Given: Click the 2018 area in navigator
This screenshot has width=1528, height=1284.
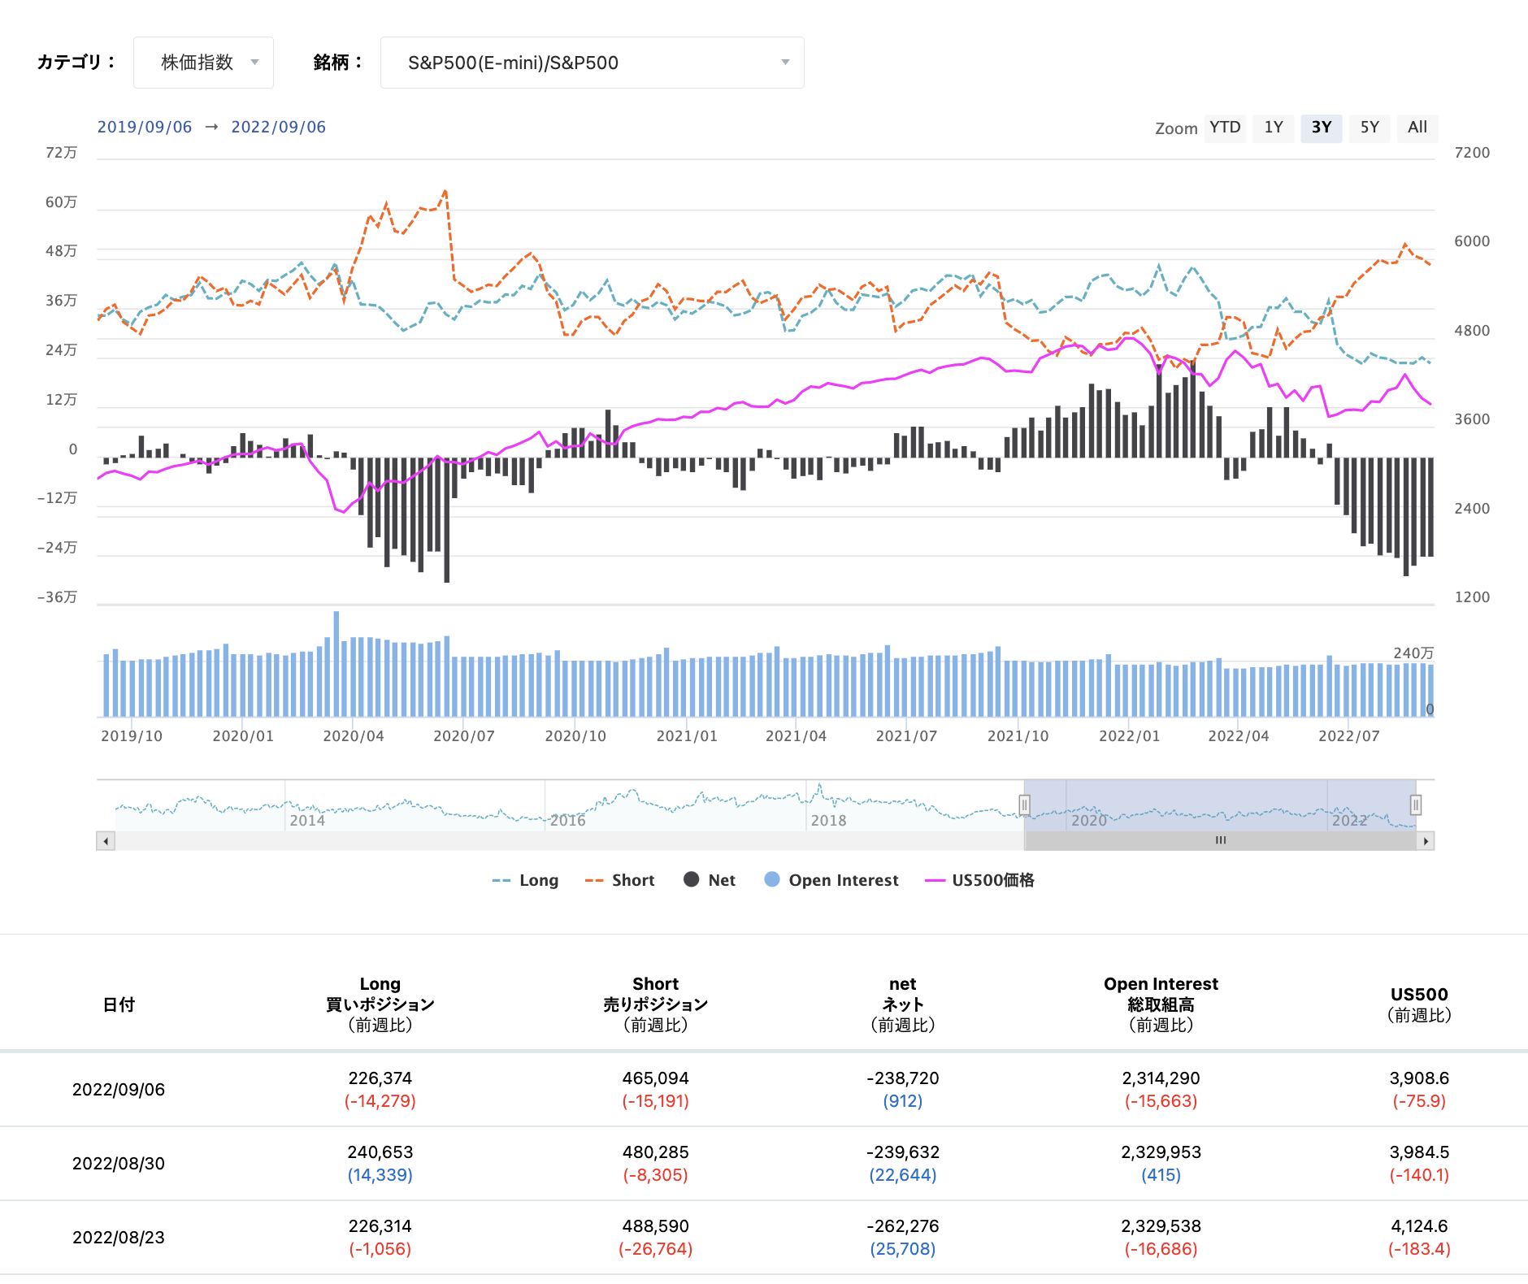Looking at the screenshot, I should pos(828,820).
